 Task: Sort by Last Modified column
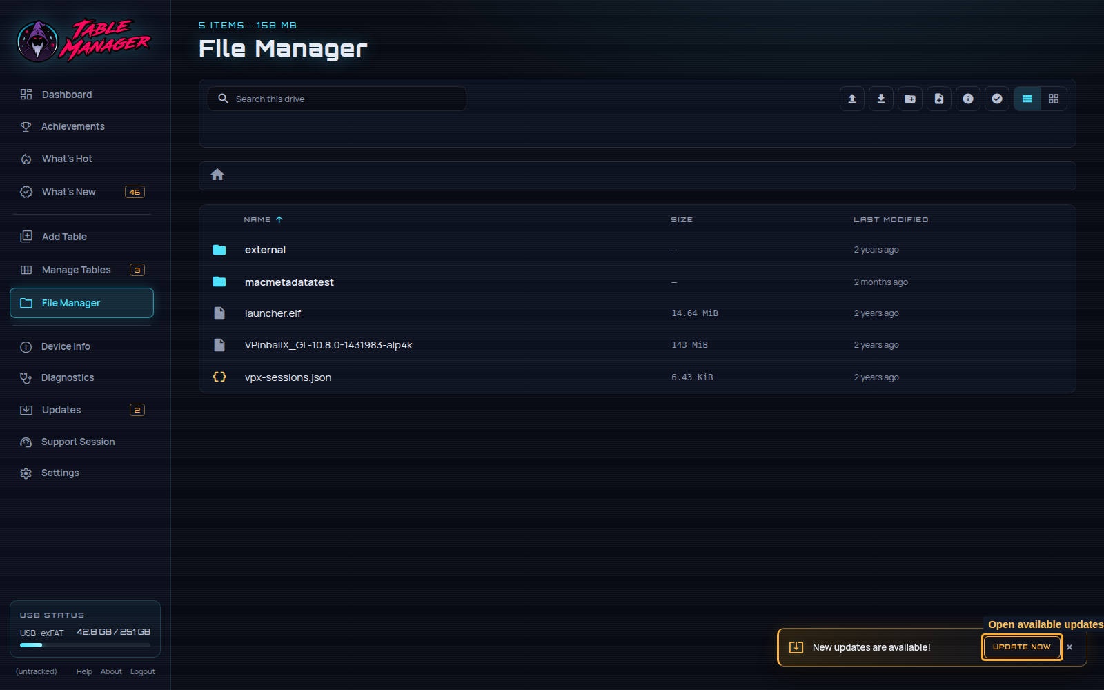tap(891, 219)
